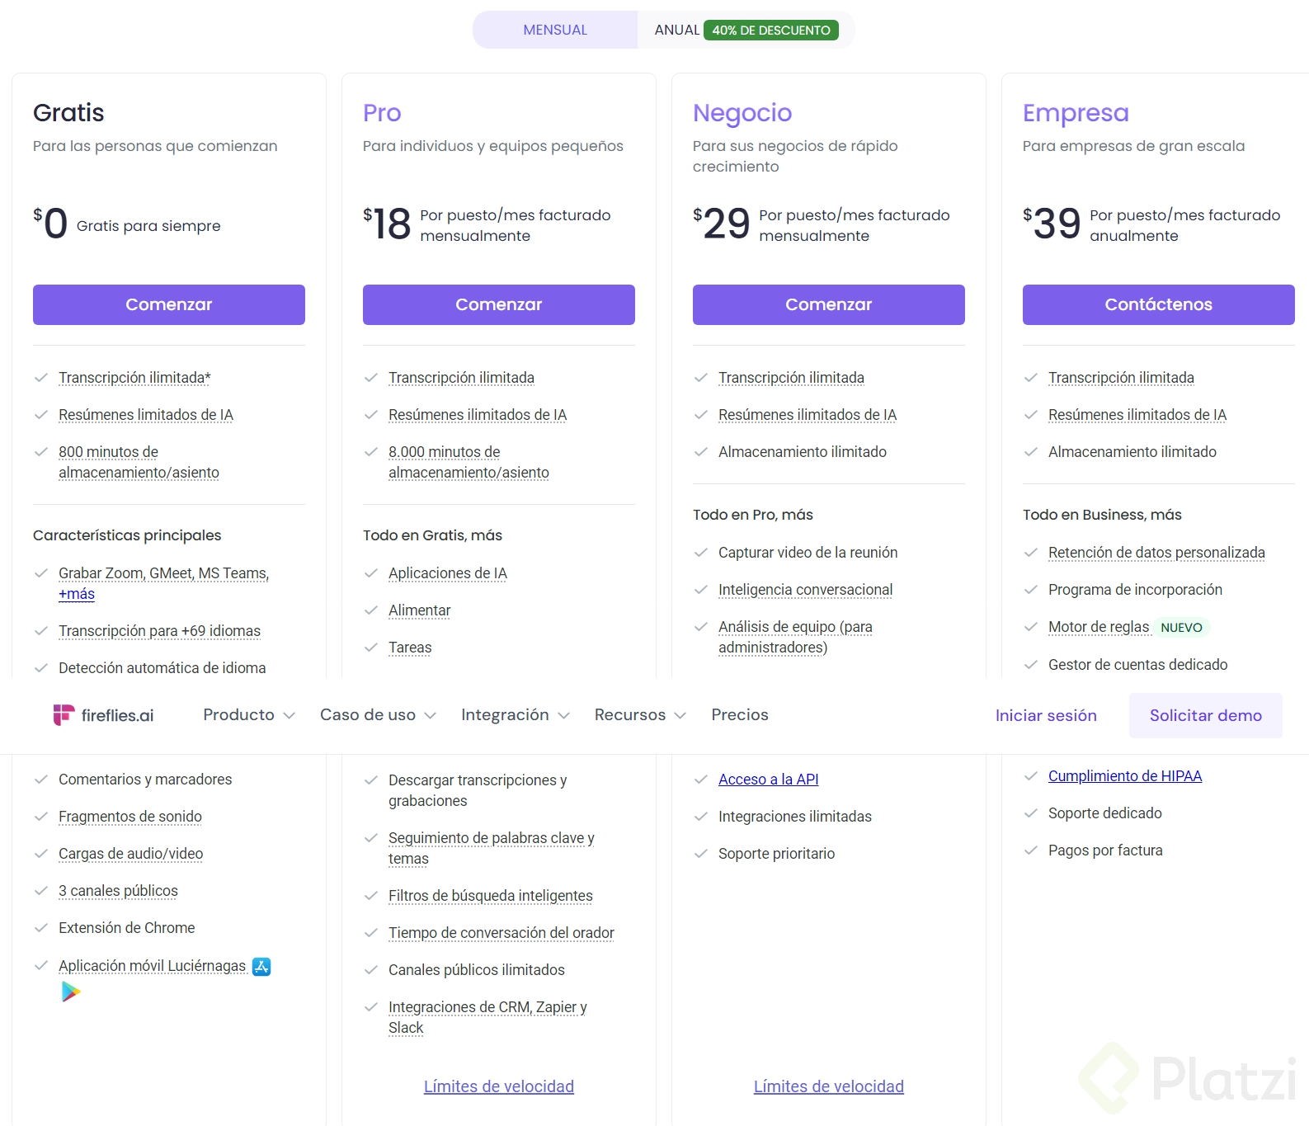Click the fireflies.ai logo icon
Image resolution: width=1309 pixels, height=1126 pixels.
pos(64,715)
